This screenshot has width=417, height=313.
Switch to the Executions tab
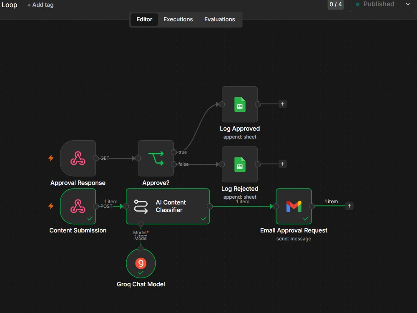178,20
